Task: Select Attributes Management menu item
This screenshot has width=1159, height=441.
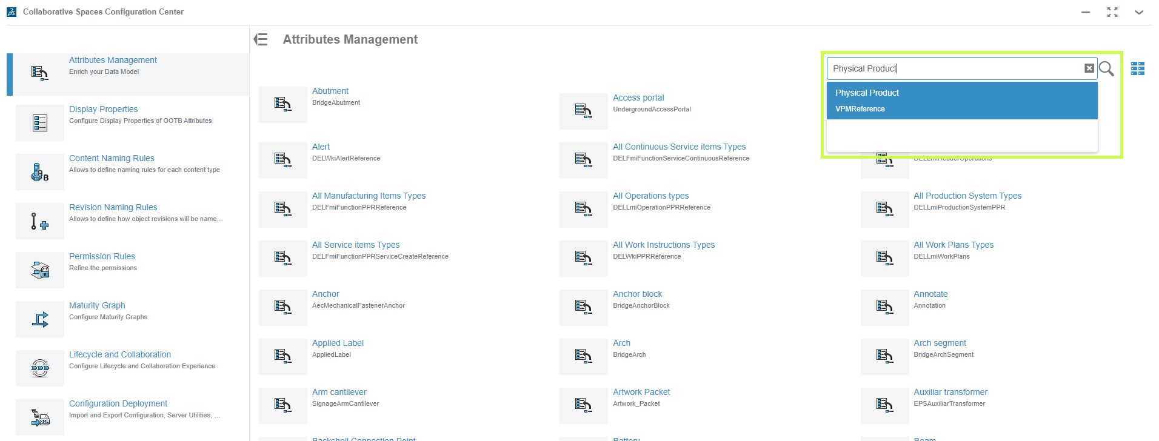Action: 113,60
